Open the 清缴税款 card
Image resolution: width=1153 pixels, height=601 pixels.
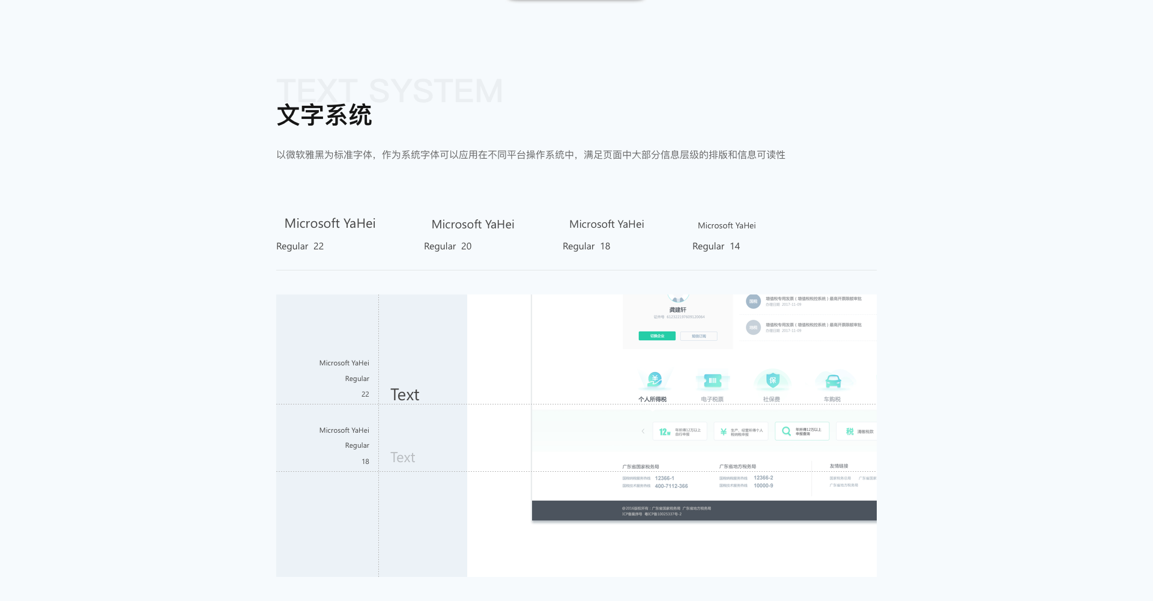click(857, 432)
